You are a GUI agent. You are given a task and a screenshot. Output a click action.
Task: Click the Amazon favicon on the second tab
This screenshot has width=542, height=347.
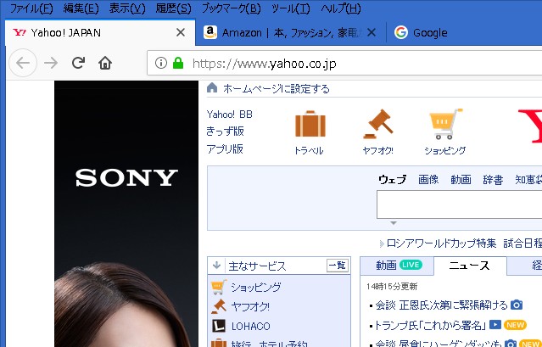click(210, 32)
